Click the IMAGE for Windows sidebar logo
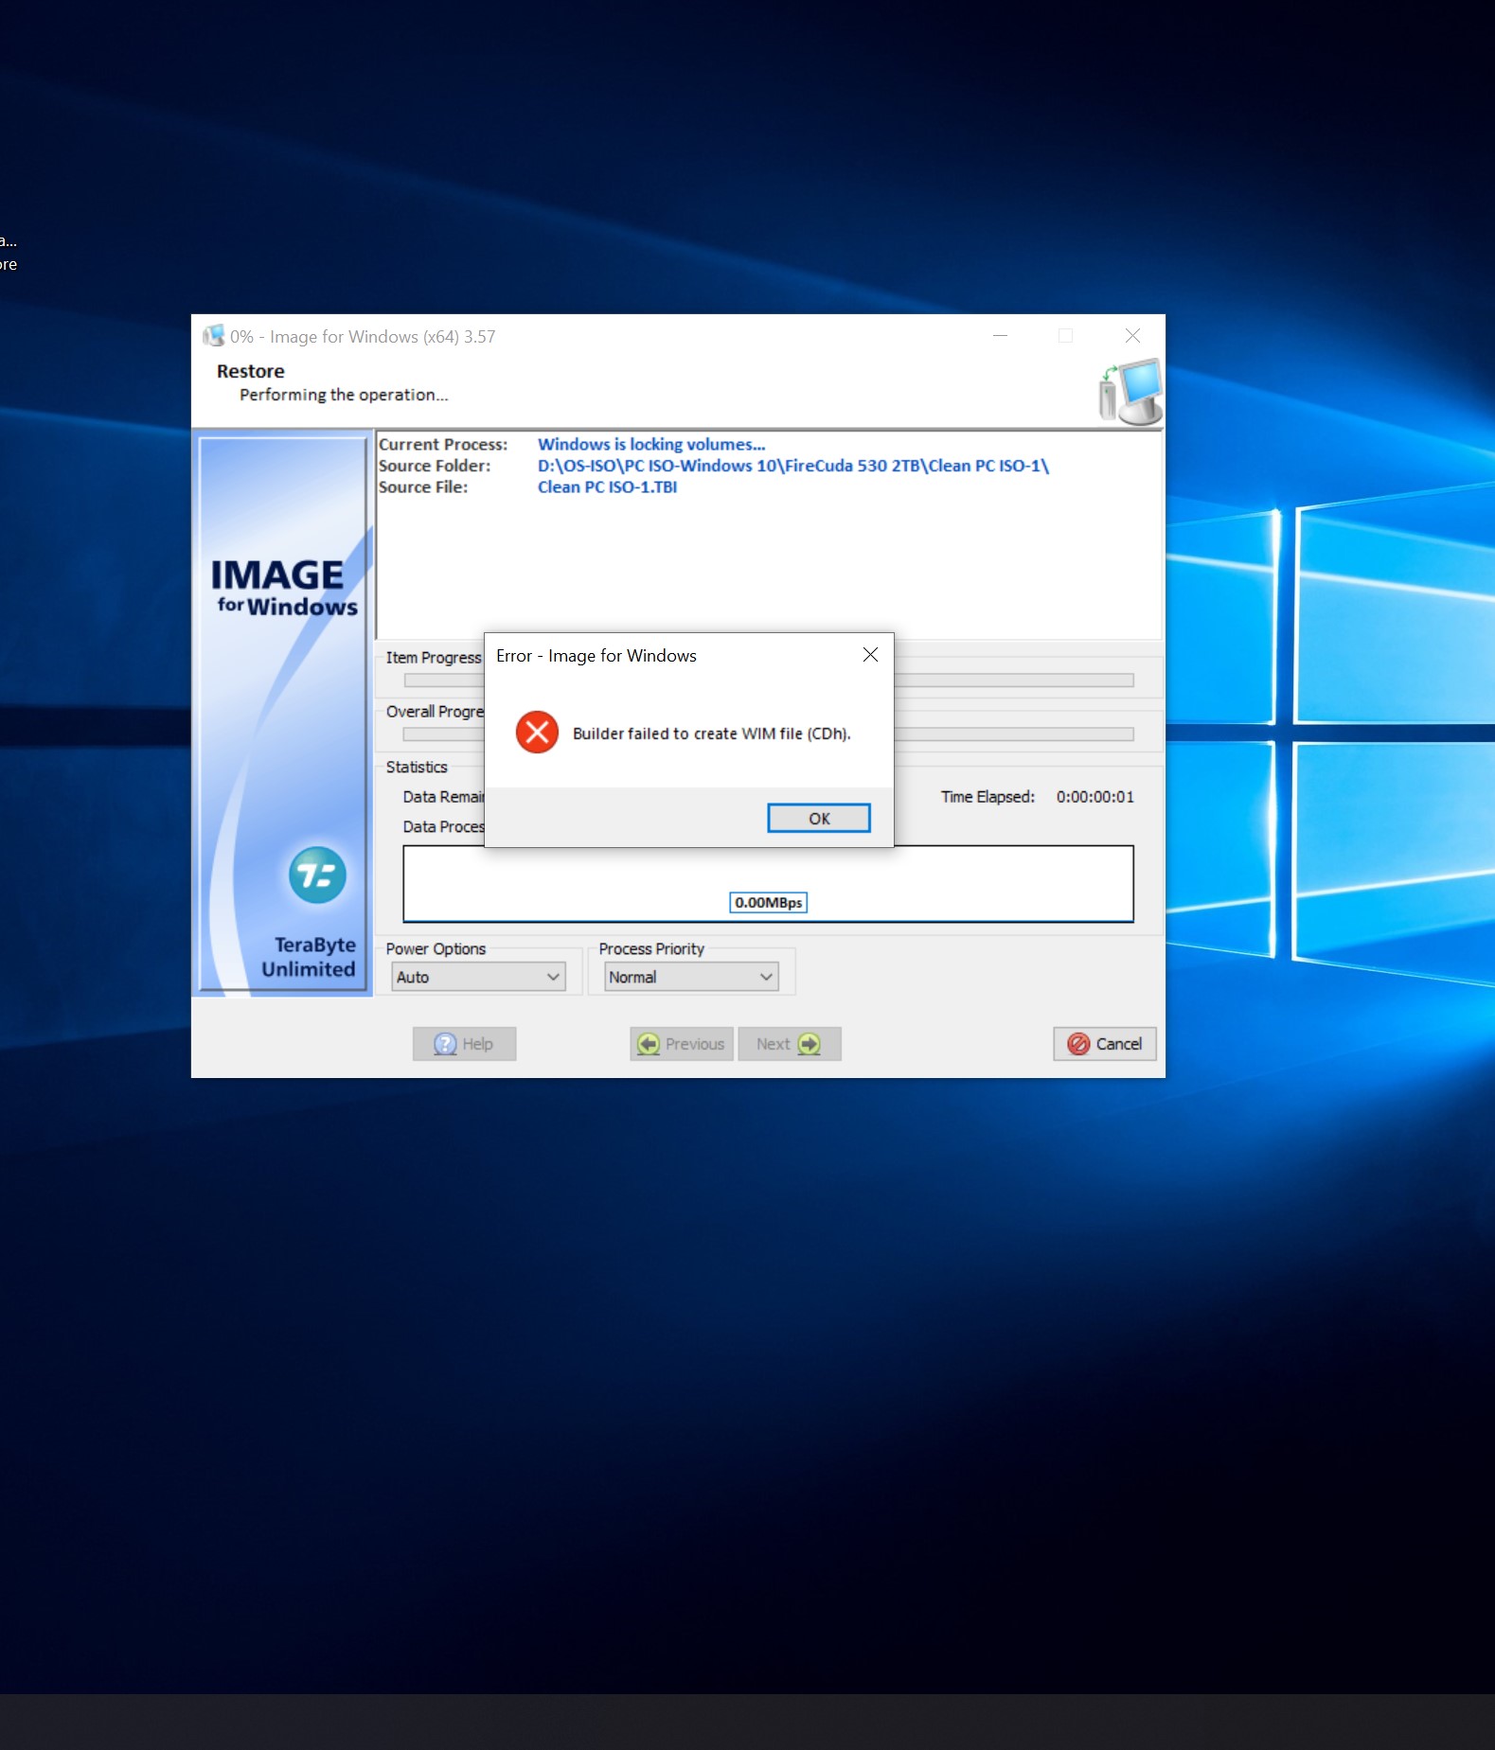The image size is (1495, 1750). click(x=283, y=587)
